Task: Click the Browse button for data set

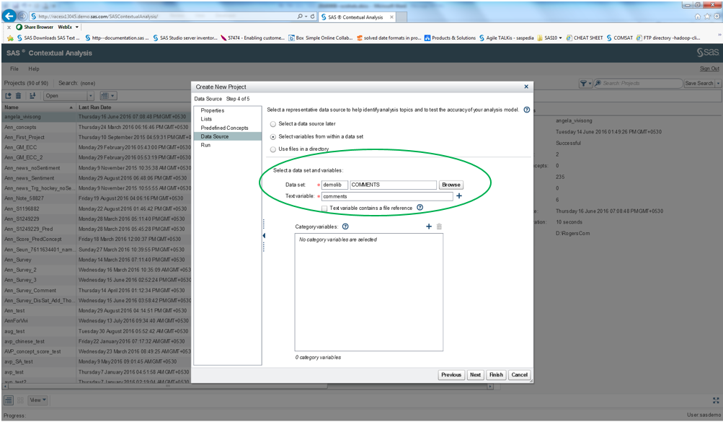Action: tap(451, 185)
